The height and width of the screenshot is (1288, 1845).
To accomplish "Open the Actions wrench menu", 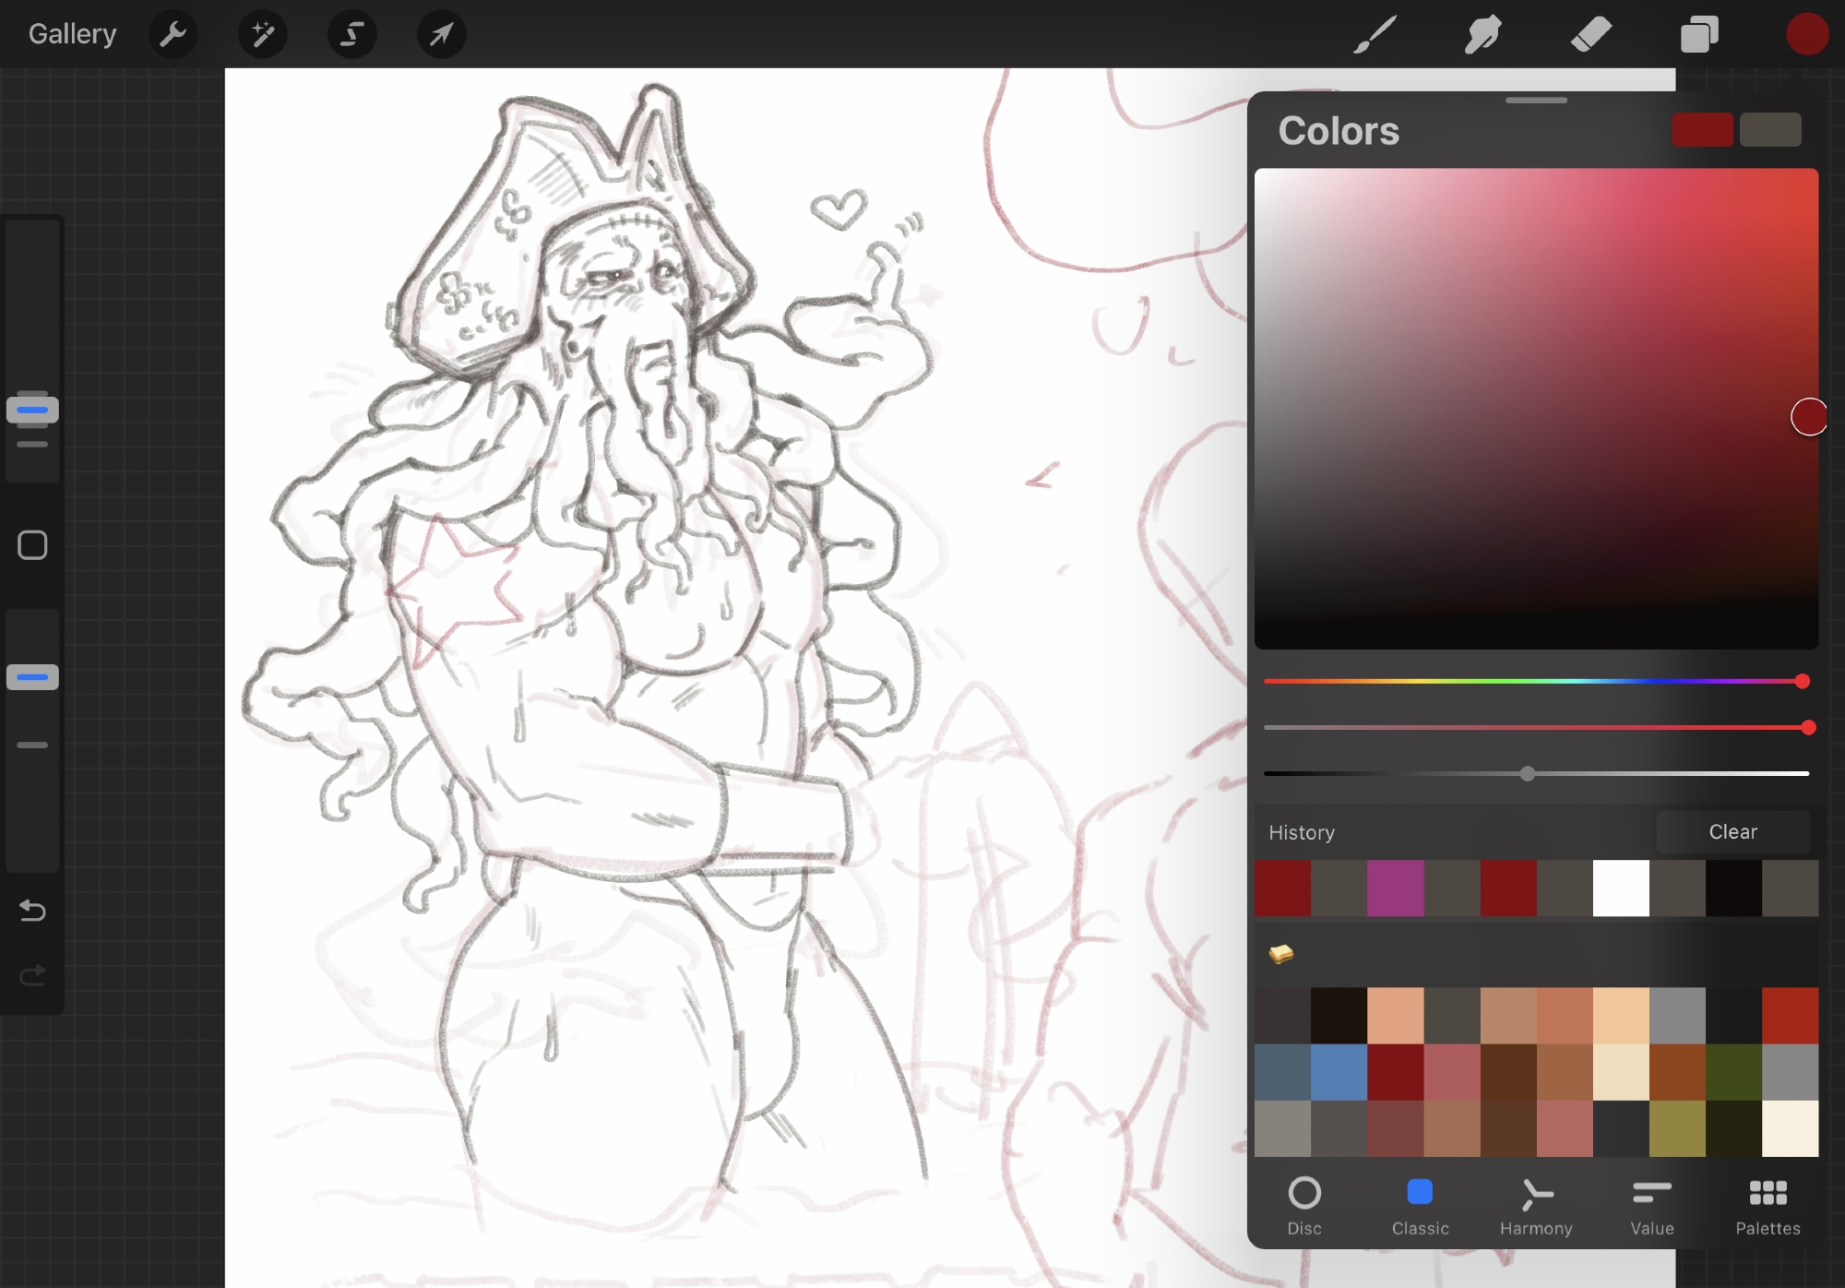I will [173, 35].
